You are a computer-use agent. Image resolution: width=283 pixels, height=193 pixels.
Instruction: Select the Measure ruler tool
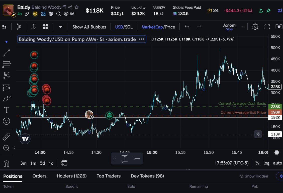pyautogui.click(x=6, y=136)
